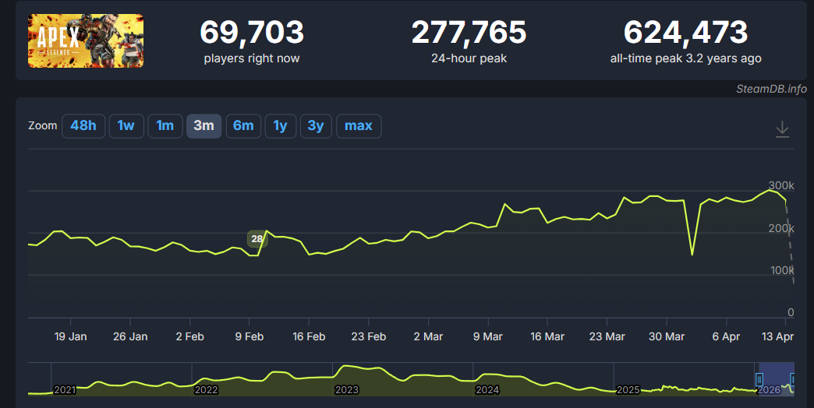814x408 pixels.
Task: Click the 19 Jan x-axis label
Action: click(71, 336)
